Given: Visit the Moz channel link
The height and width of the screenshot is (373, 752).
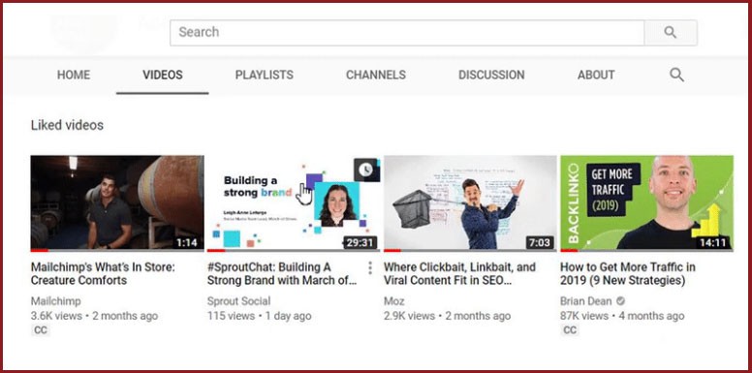Looking at the screenshot, I should point(394,301).
